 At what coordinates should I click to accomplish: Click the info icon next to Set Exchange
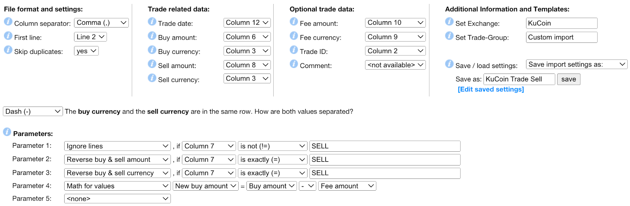[x=449, y=22]
